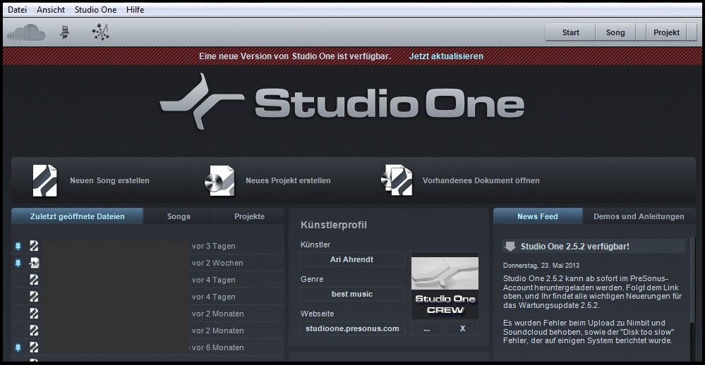
Task: Unpin the file from vor 2 Wochen
Action: pyautogui.click(x=18, y=263)
